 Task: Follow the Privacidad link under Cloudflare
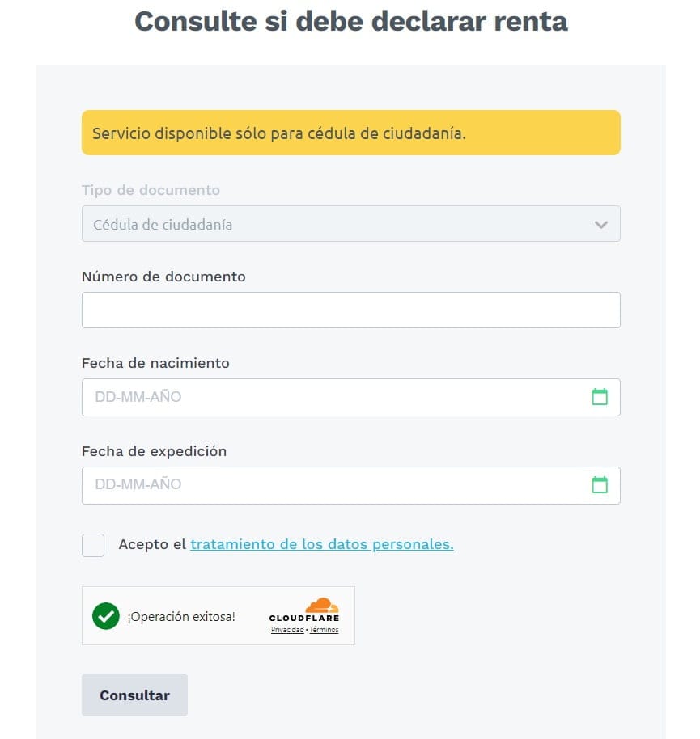(287, 630)
